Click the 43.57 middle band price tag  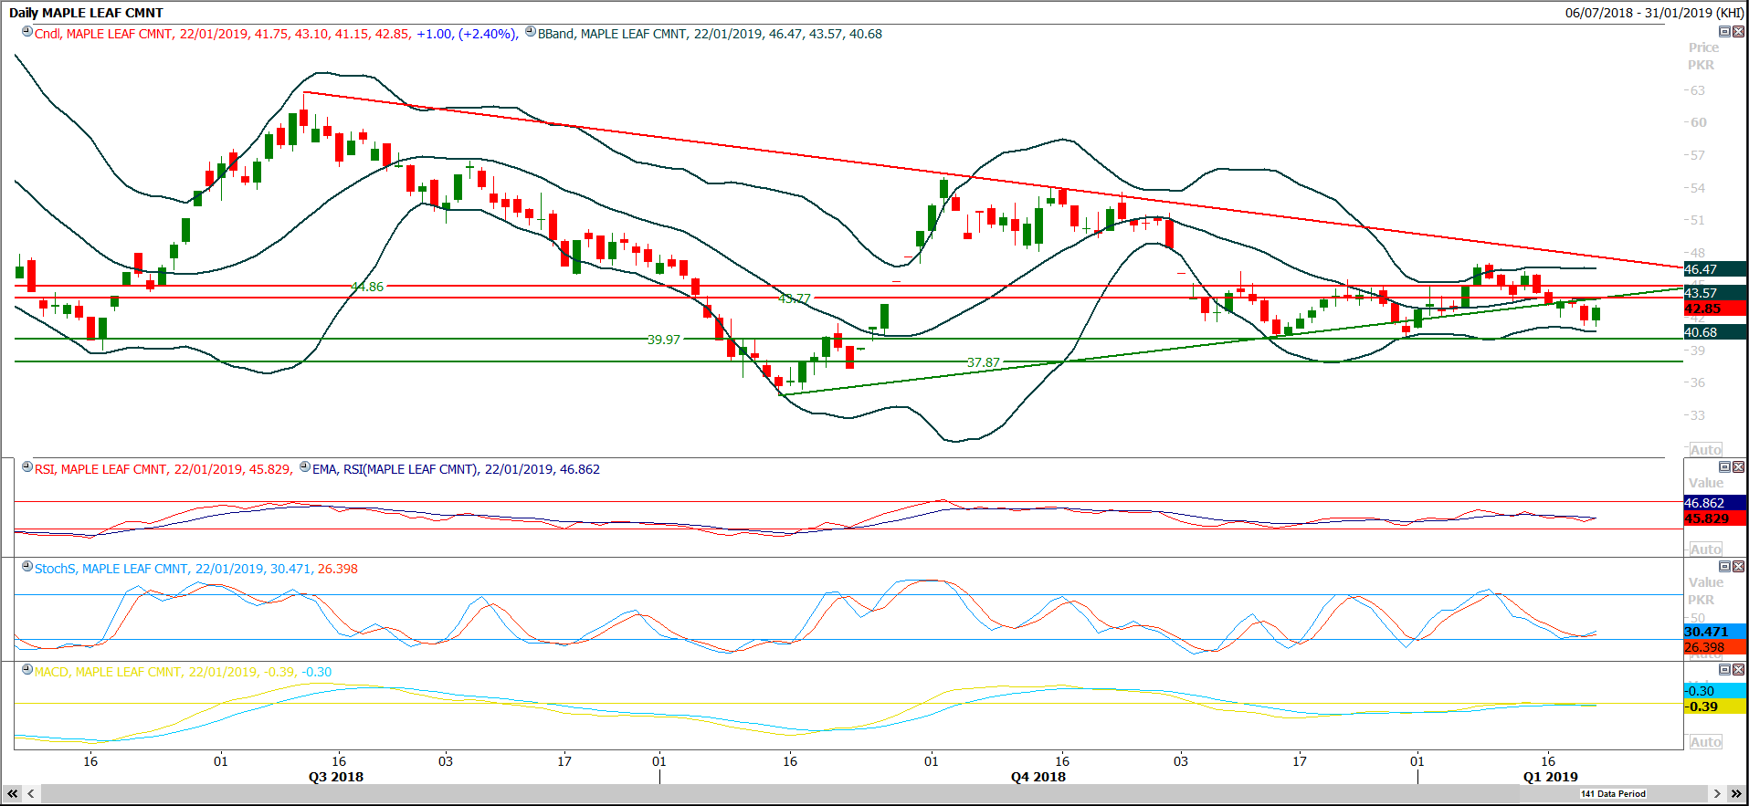pyautogui.click(x=1715, y=293)
